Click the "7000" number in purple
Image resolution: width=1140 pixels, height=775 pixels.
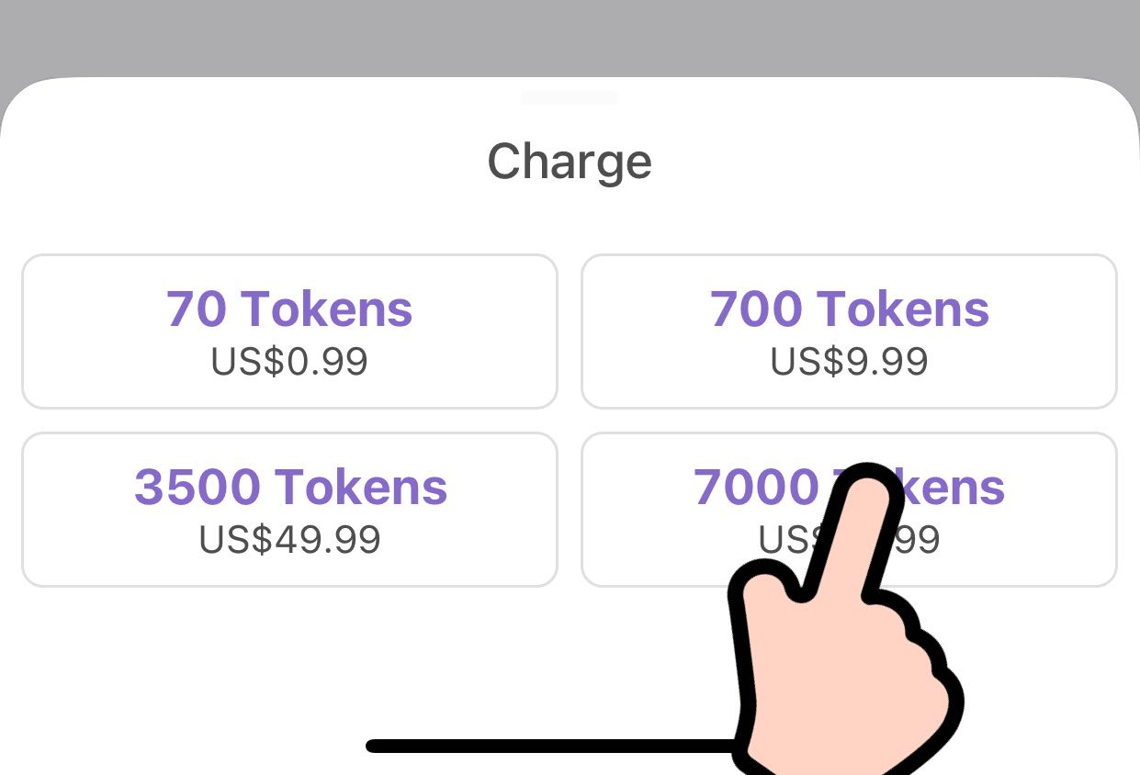click(755, 487)
